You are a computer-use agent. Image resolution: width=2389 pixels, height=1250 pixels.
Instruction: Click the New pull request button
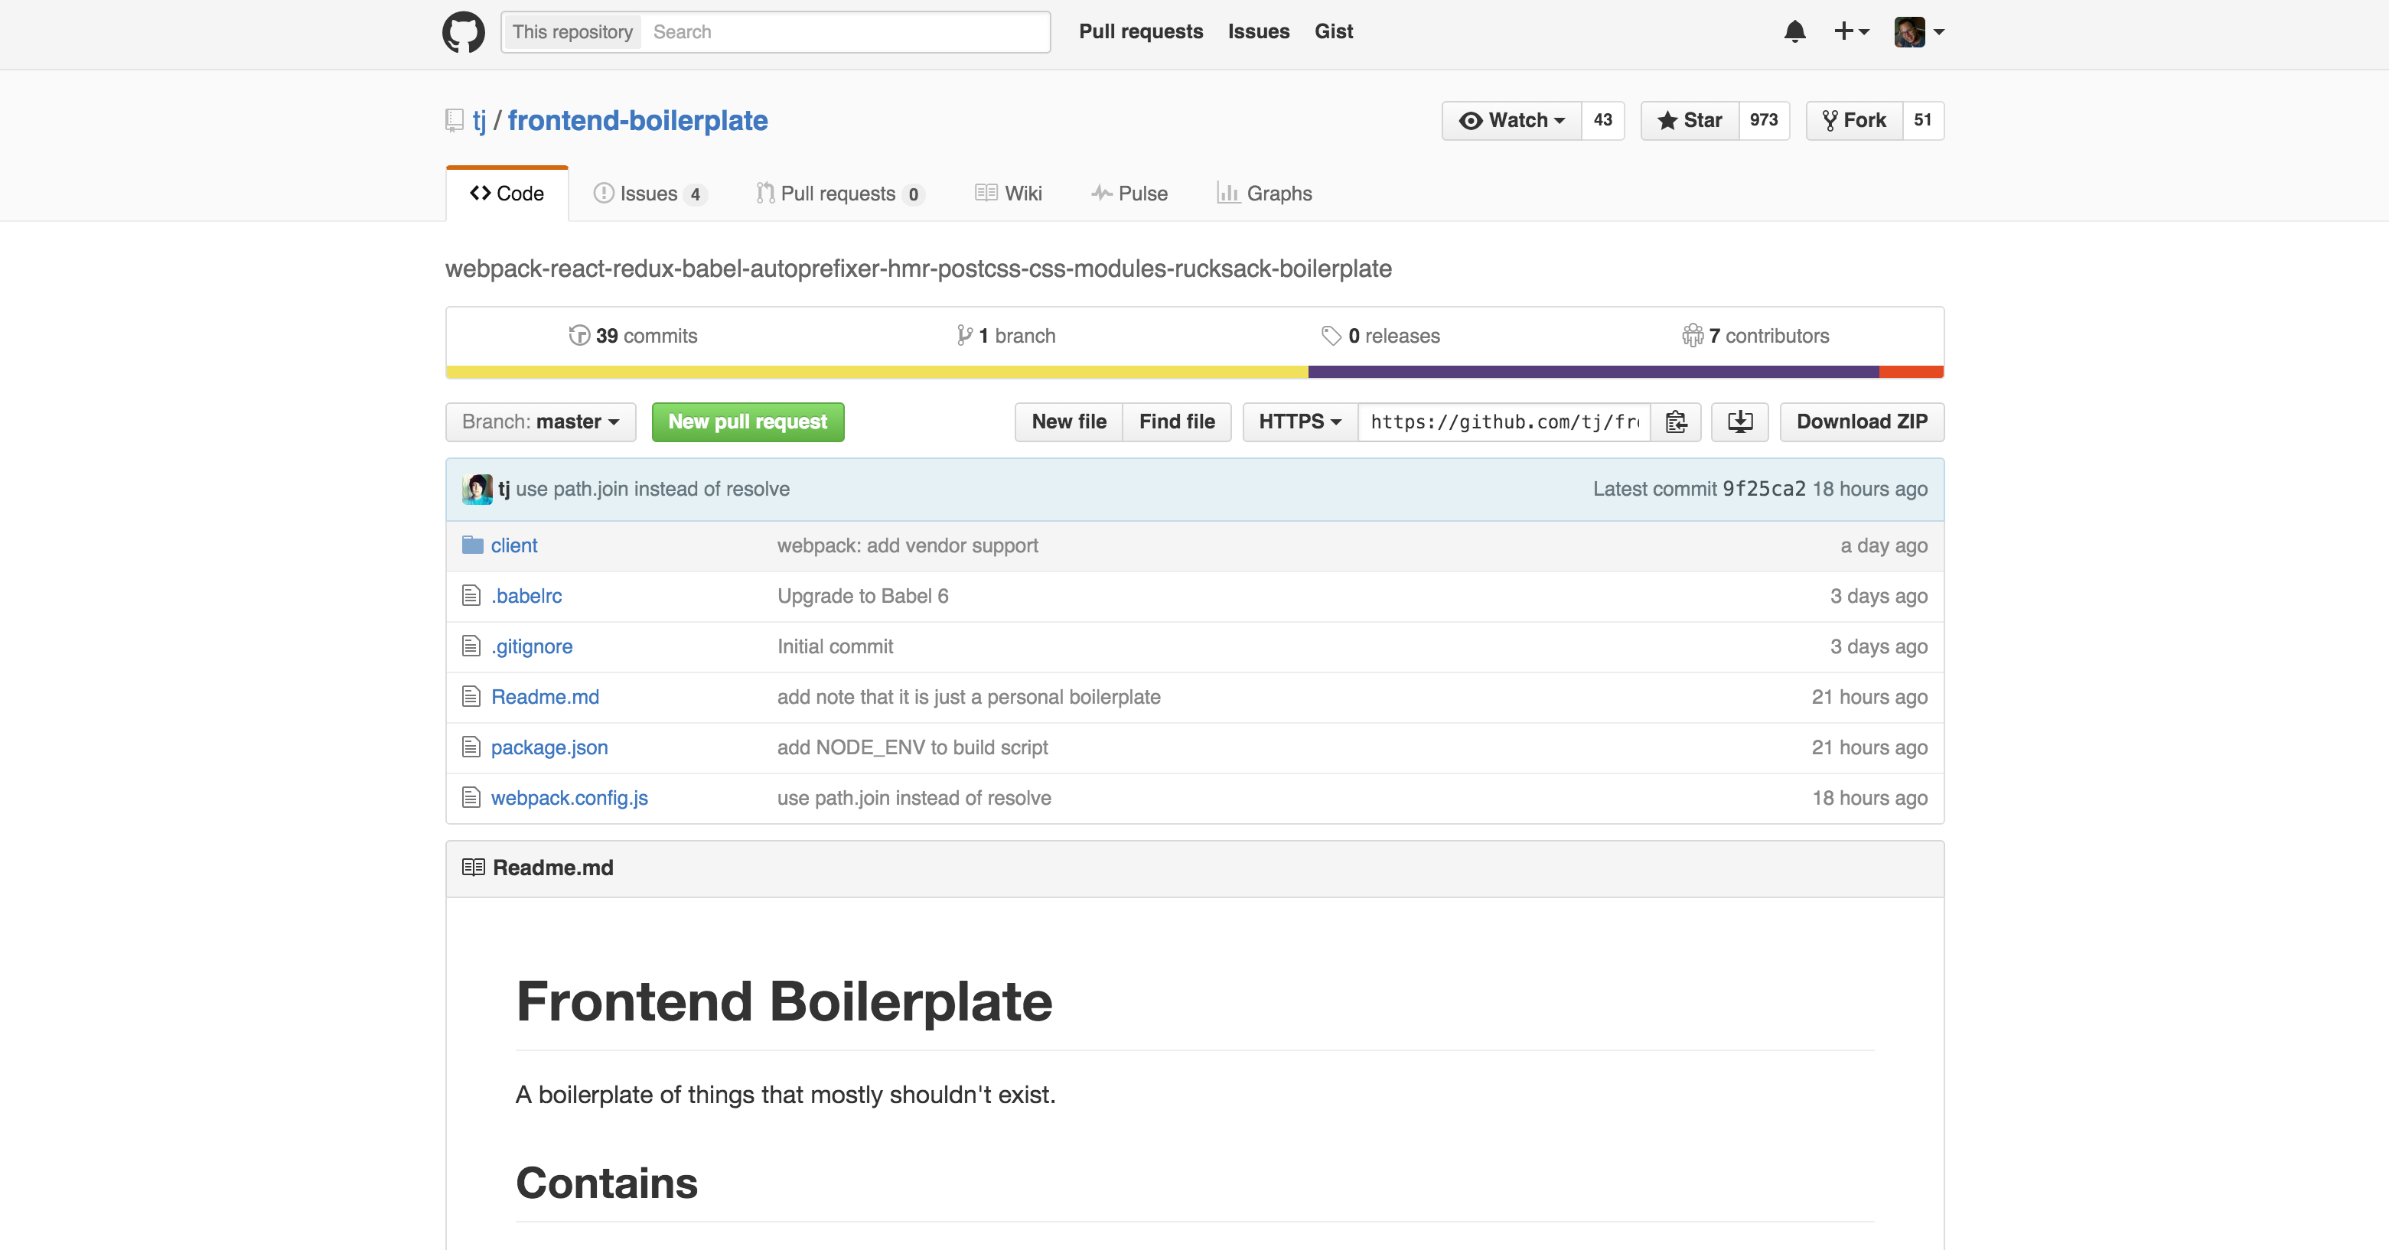[748, 422]
